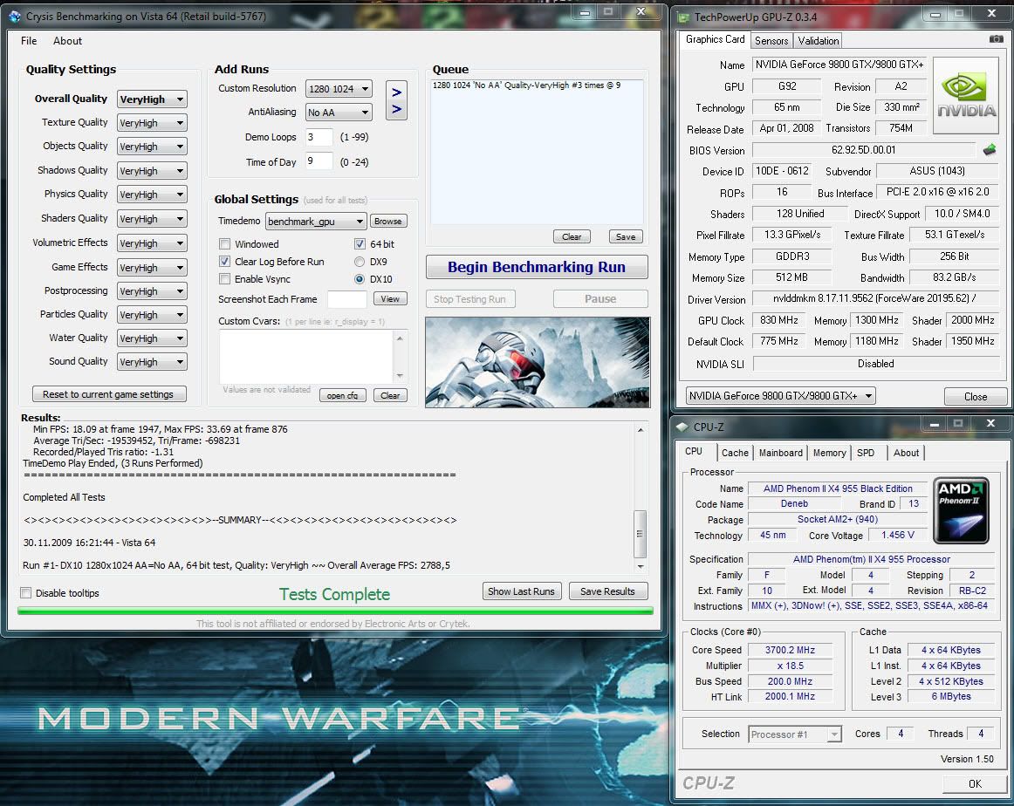Image resolution: width=1014 pixels, height=806 pixels.
Task: Enable the Windowed checkbox
Action: 225,244
